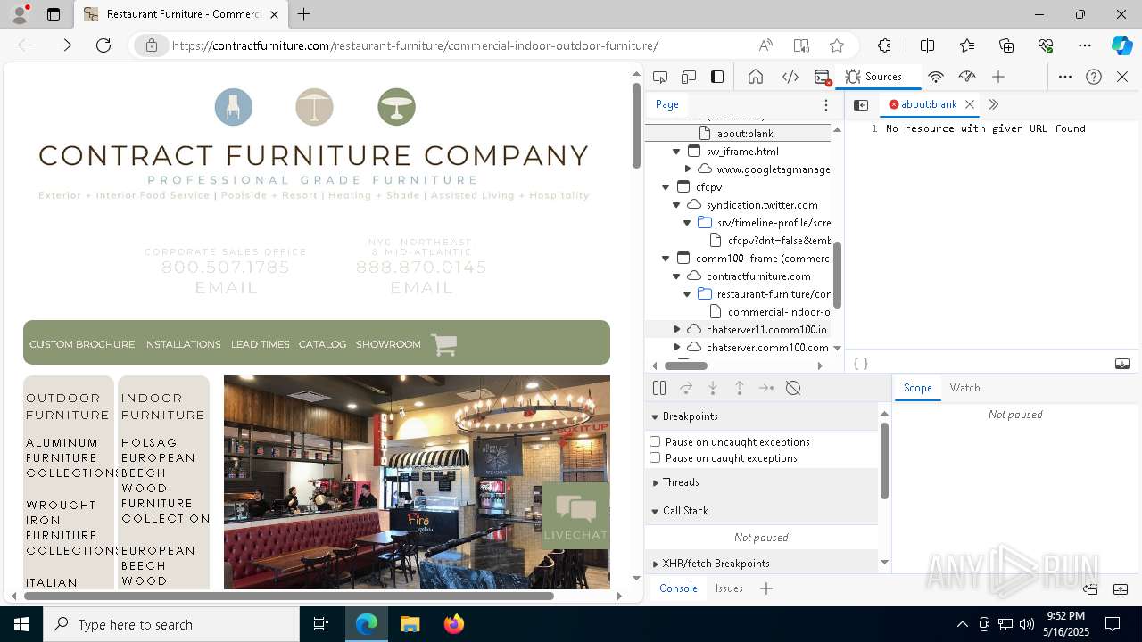Open File Explorer from the taskbar

point(410,624)
